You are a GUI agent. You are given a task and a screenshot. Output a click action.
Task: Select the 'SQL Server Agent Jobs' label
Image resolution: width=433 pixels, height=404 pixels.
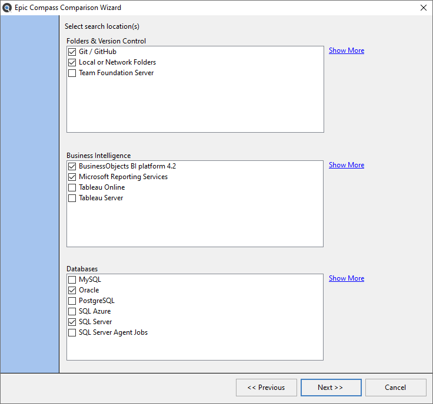click(113, 332)
